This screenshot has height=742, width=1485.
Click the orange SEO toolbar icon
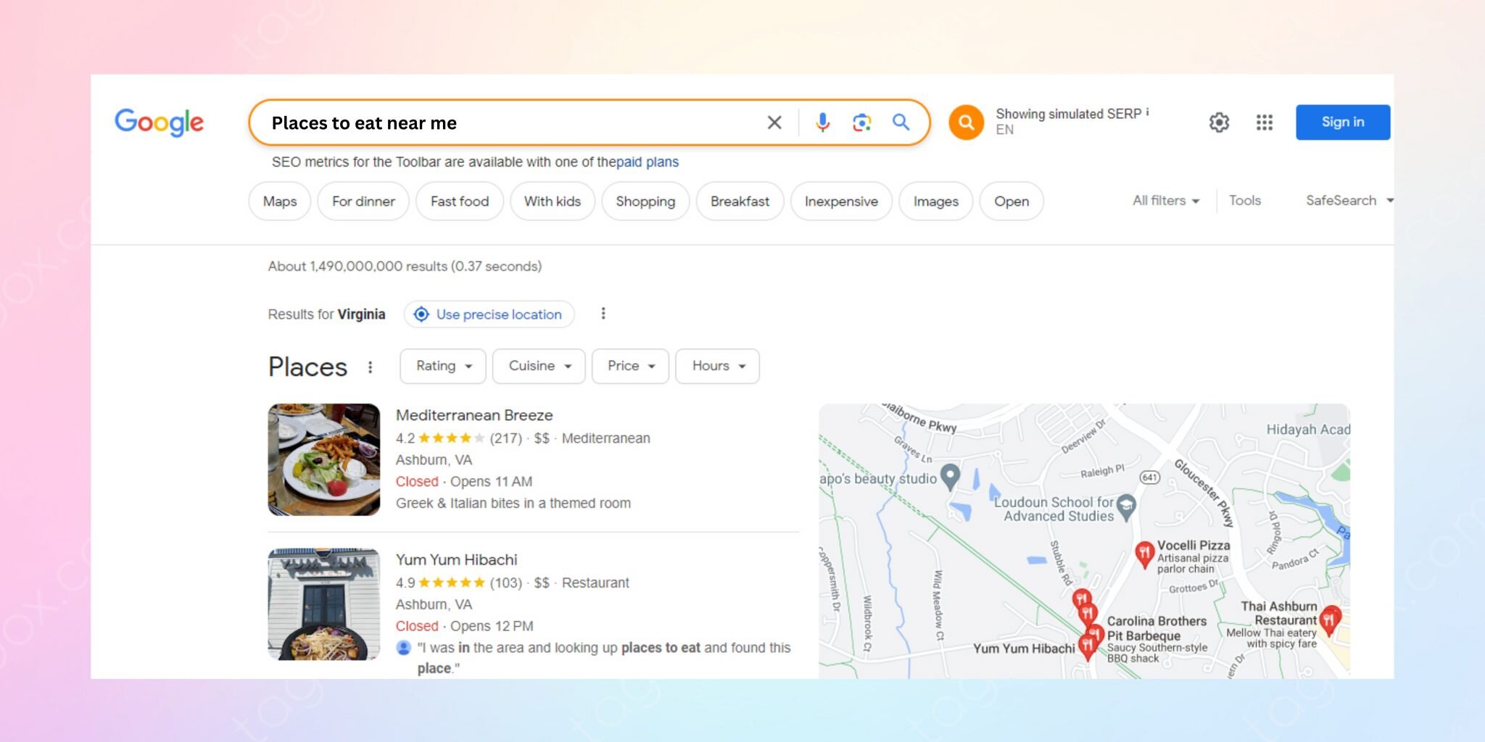coord(966,122)
